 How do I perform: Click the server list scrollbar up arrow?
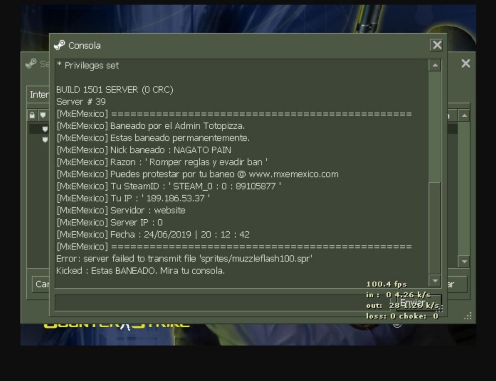click(x=464, y=115)
